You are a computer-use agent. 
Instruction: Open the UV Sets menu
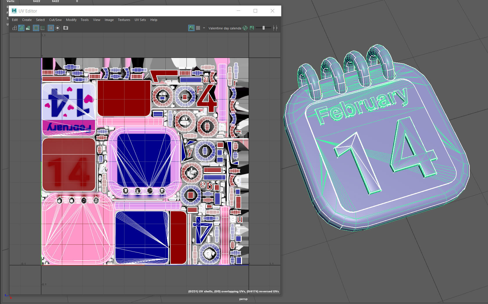point(140,20)
